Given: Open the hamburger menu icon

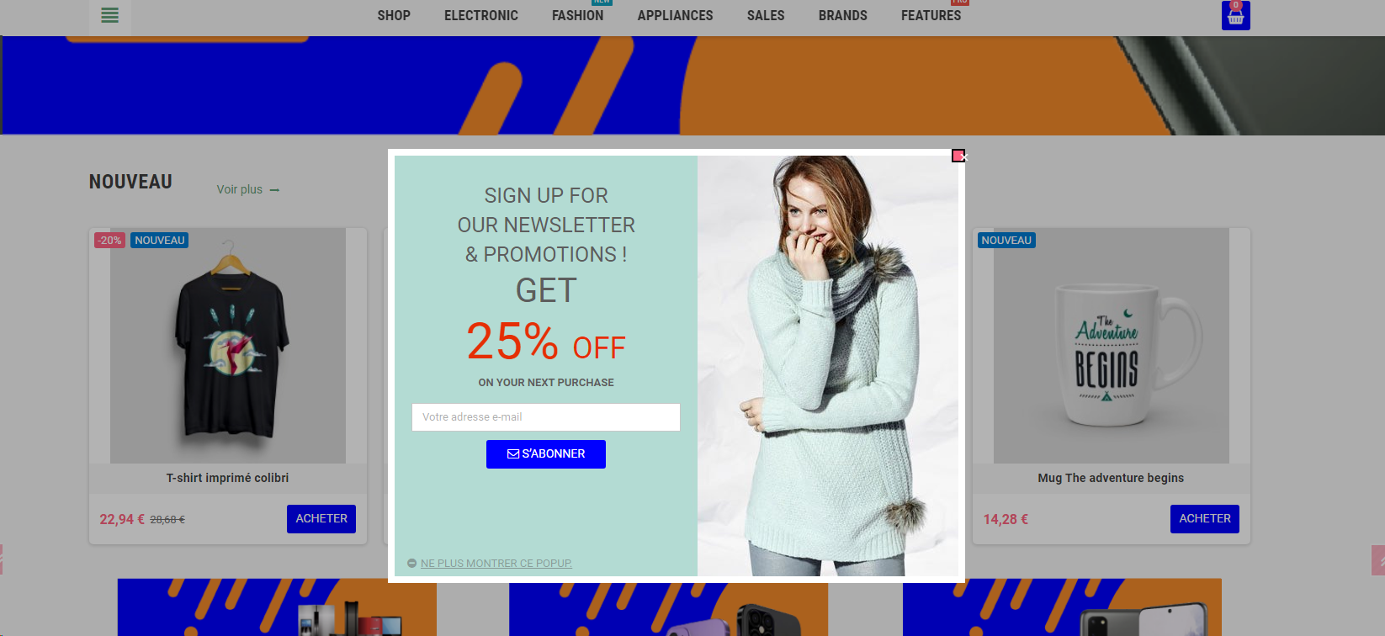Looking at the screenshot, I should point(109,15).
